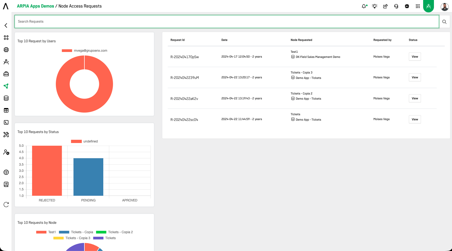This screenshot has width=452, height=251.
Task: Click the Tickets - Copia 2 node name in the table
Action: (302, 93)
